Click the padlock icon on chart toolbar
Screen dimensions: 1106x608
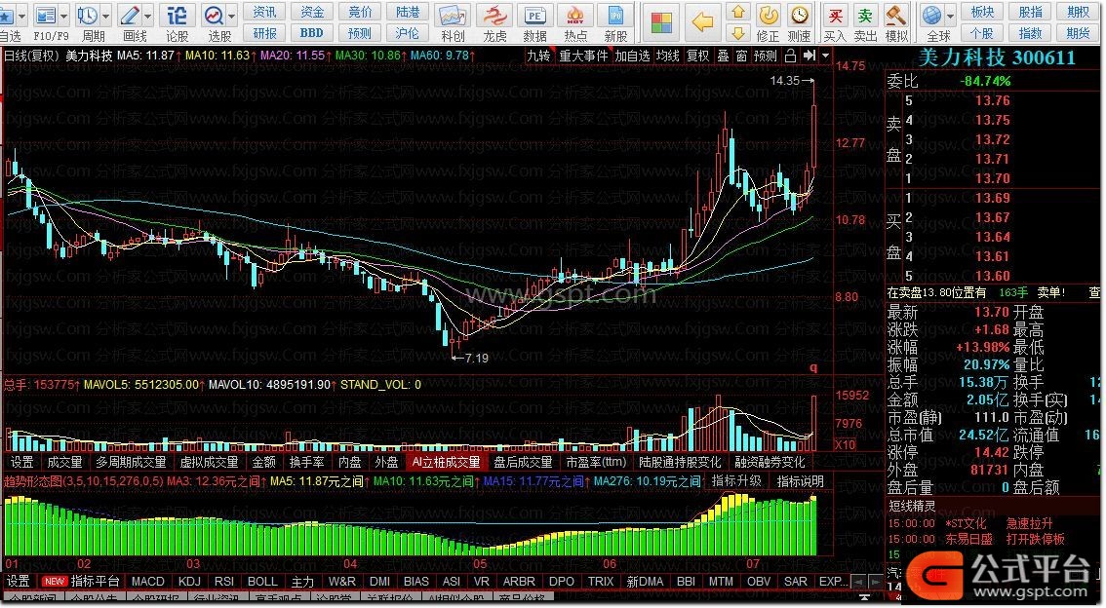coord(790,56)
